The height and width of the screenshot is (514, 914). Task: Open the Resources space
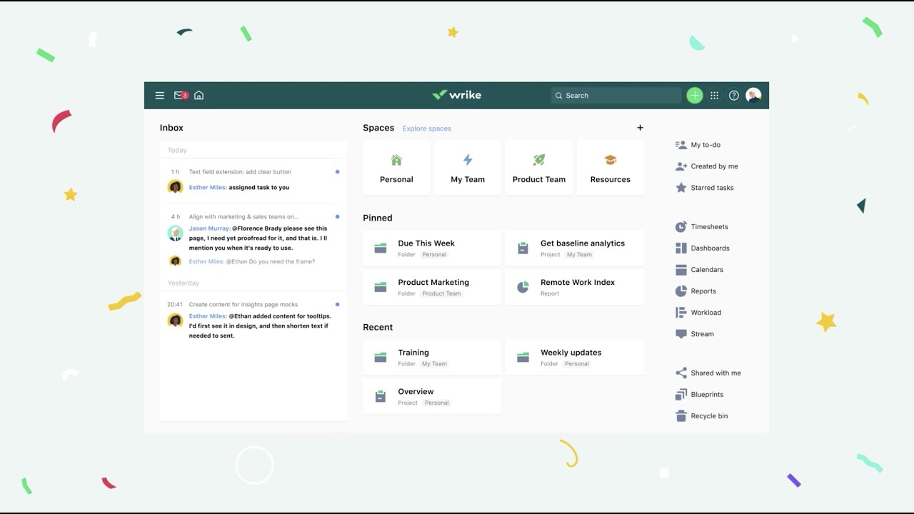(611, 168)
